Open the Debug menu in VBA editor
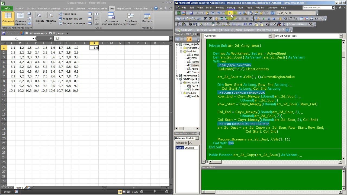Viewport: 347px width, 195px height. click(231, 8)
